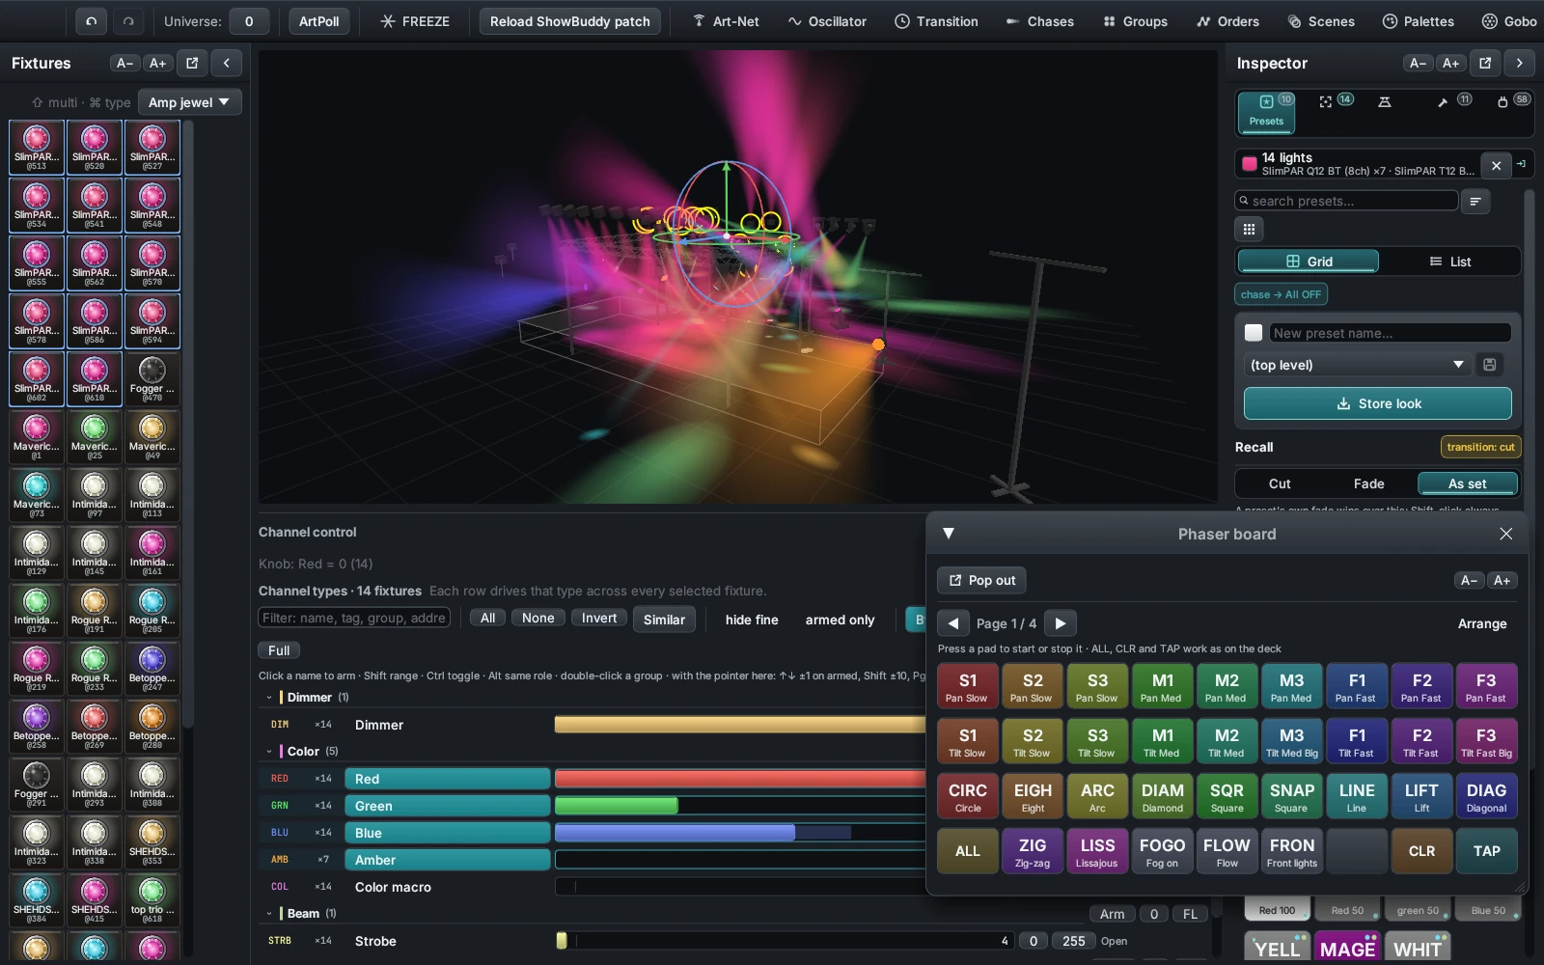The image size is (1544, 965).
Task: Open the (top level) preset folder dropdown
Action: (1356, 365)
